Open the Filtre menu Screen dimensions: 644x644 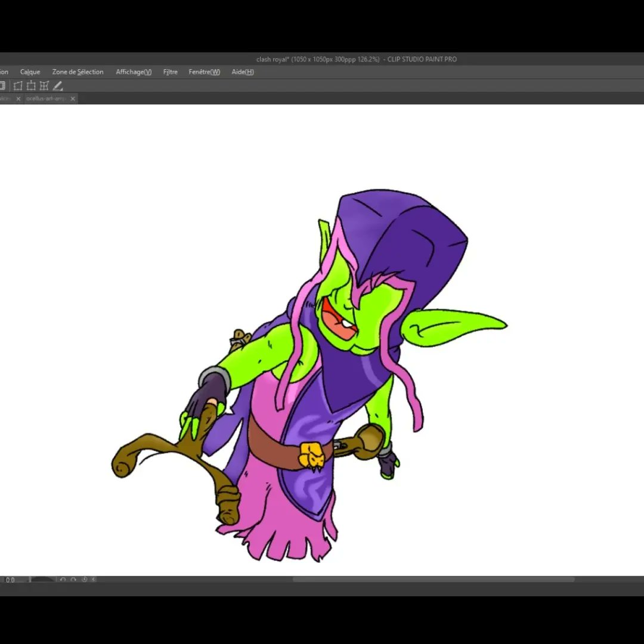[170, 72]
